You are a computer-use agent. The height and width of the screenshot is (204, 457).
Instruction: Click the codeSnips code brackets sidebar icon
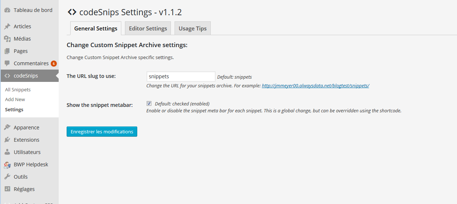7,76
